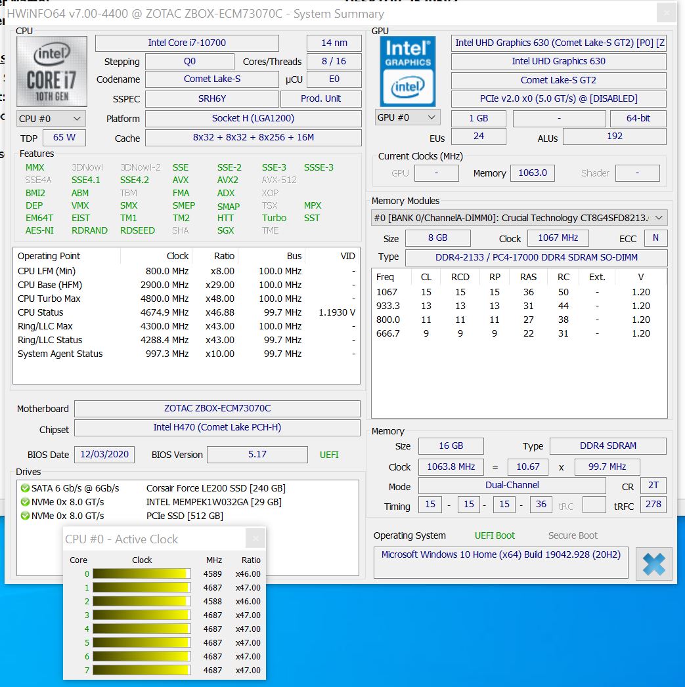Click the blue X close icon button
The width and height of the screenshot is (685, 687).
[653, 564]
